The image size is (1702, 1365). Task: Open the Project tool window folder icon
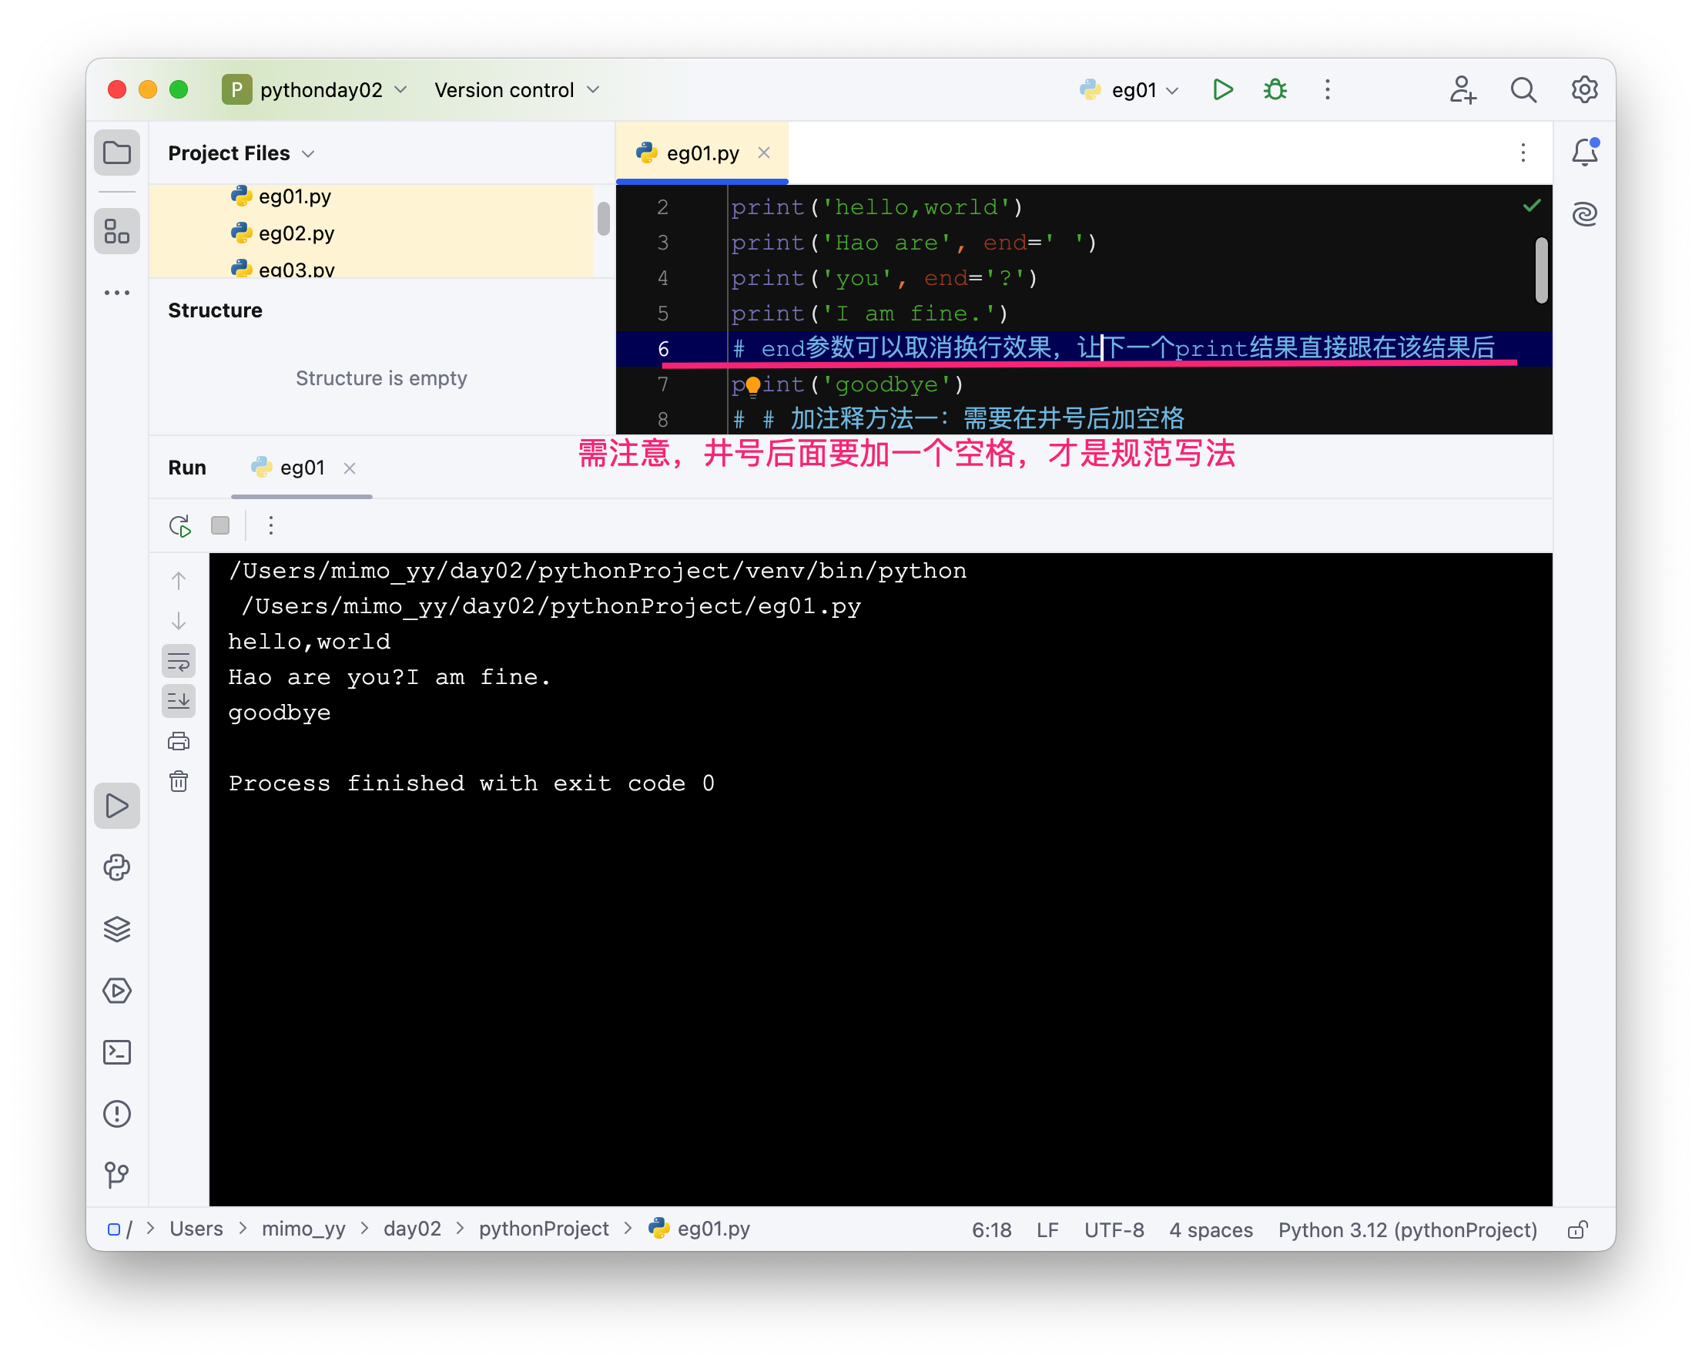117,153
